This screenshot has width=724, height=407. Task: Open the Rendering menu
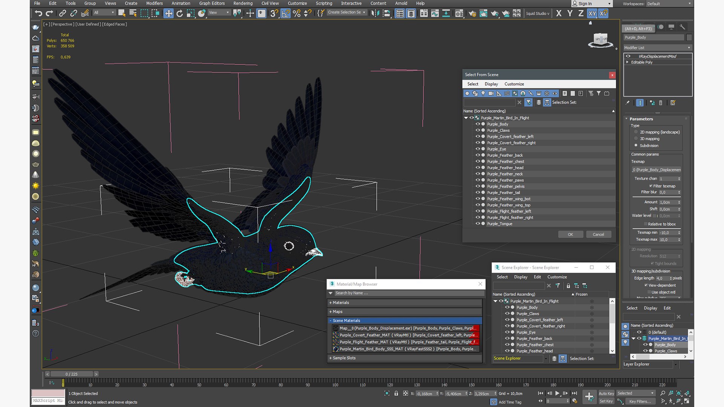pos(243,3)
